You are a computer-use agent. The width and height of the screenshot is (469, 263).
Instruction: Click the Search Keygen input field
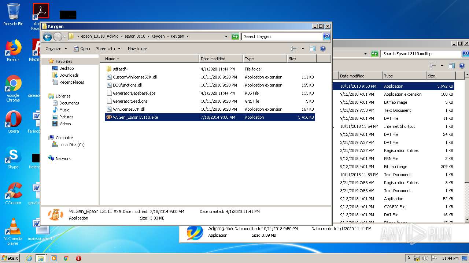click(x=282, y=37)
